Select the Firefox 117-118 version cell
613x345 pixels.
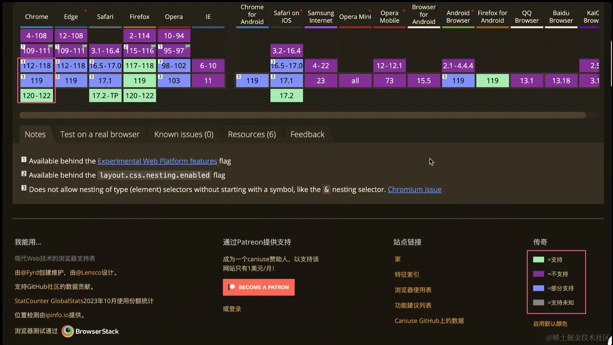139,66
